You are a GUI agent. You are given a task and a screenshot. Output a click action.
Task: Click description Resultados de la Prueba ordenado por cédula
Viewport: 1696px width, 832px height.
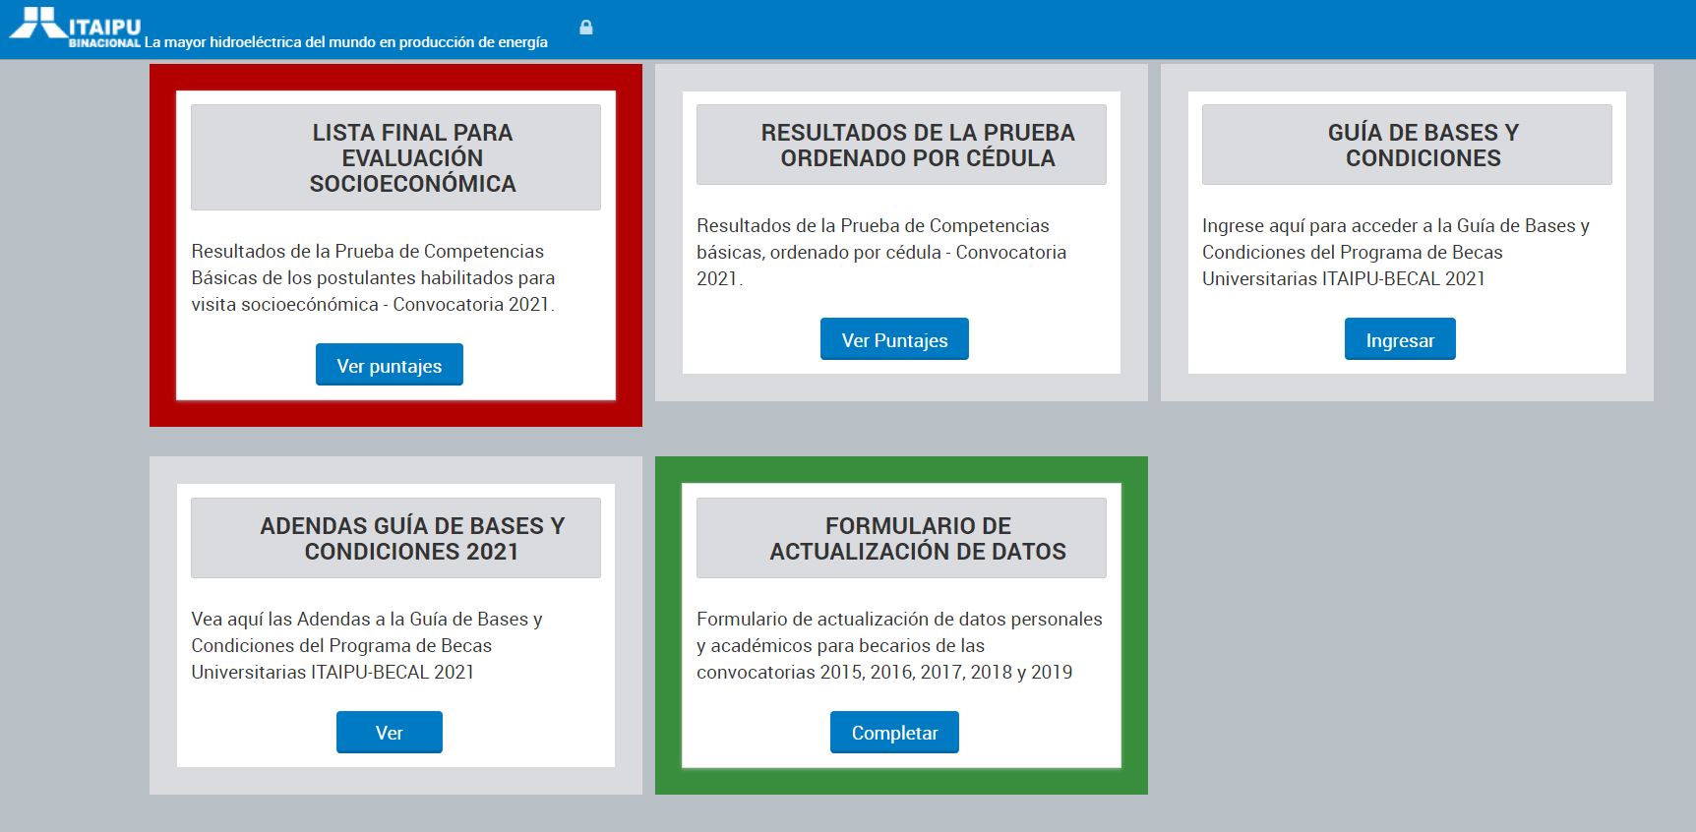(x=881, y=252)
